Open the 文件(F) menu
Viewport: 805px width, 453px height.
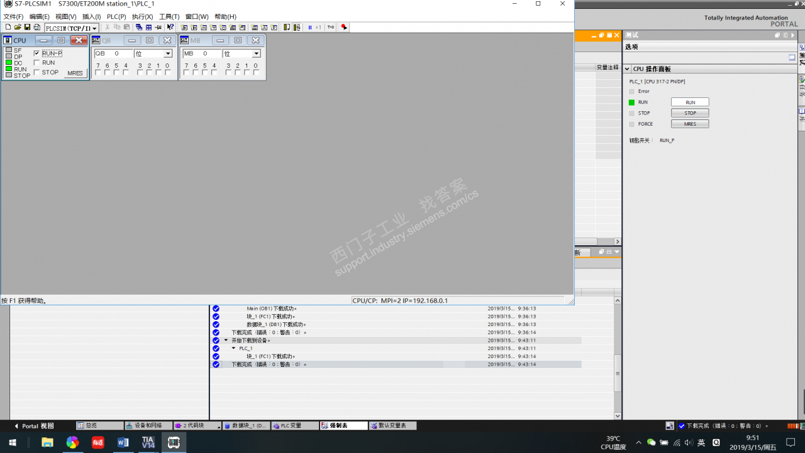13,16
